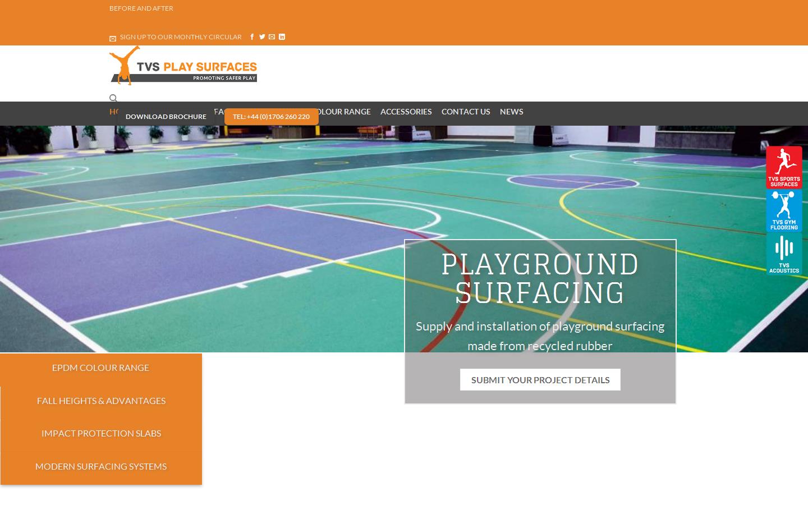Viewport: 808px width, 505px height.
Task: Click Sign Up To Our Monthly Circular
Action: [180, 37]
